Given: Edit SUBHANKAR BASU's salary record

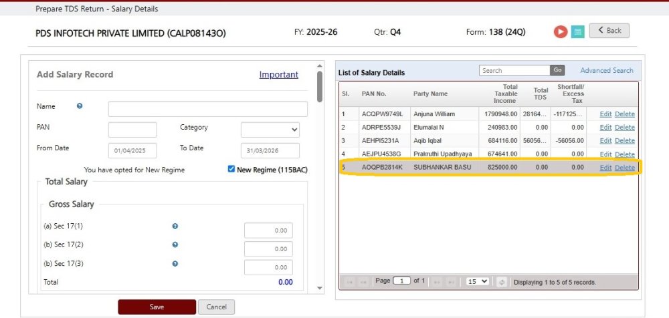Looking at the screenshot, I should [605, 168].
